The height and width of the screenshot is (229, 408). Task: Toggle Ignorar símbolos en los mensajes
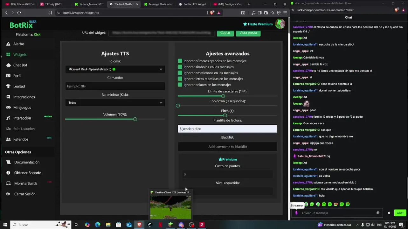point(180,67)
